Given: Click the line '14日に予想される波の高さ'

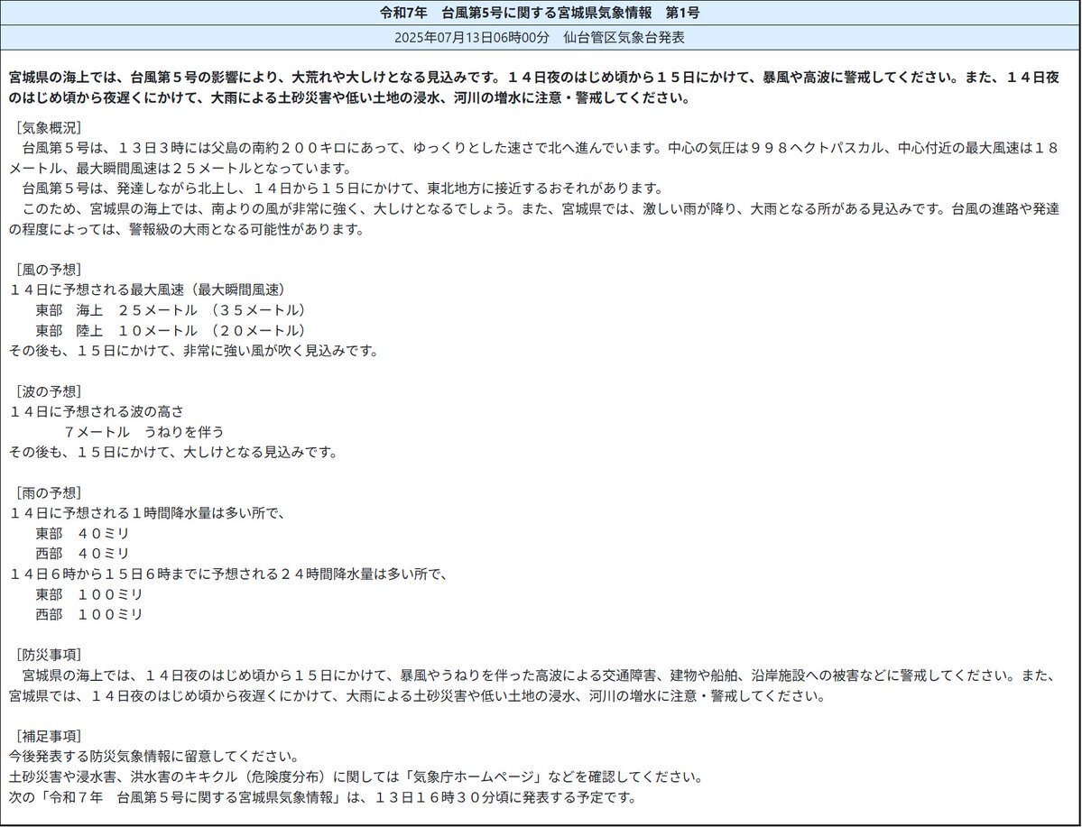Looking at the screenshot, I should [x=97, y=412].
